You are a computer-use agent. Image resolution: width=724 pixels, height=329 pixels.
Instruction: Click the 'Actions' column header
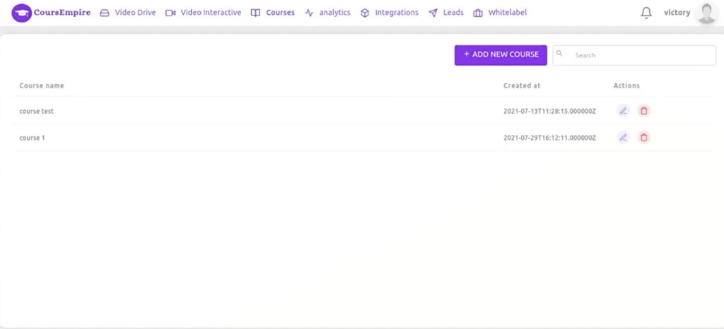pos(626,85)
